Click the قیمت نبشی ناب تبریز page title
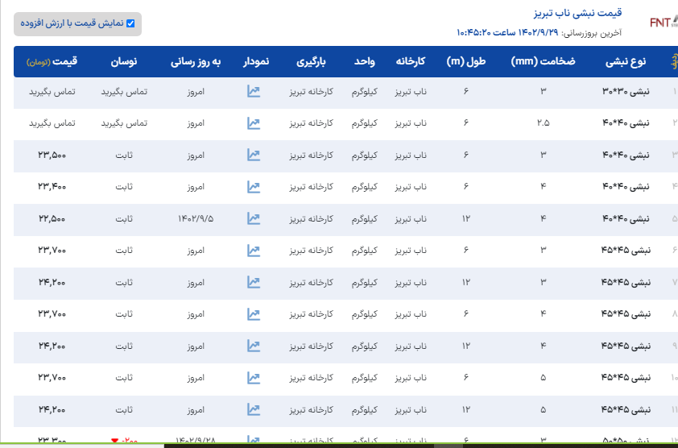Viewport: 678px width, 448px height. pos(568,15)
